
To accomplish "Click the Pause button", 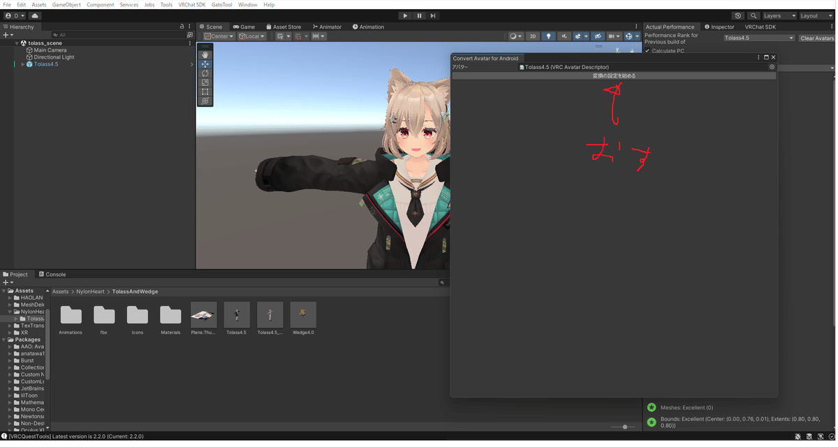I will [419, 15].
